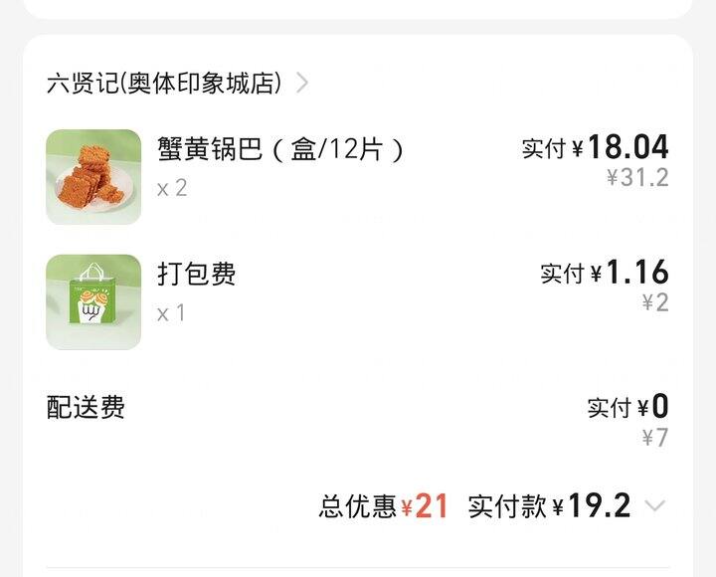
Task: Select the 蟹黄锅巴（盒/12片）item title
Action: pyautogui.click(x=280, y=149)
